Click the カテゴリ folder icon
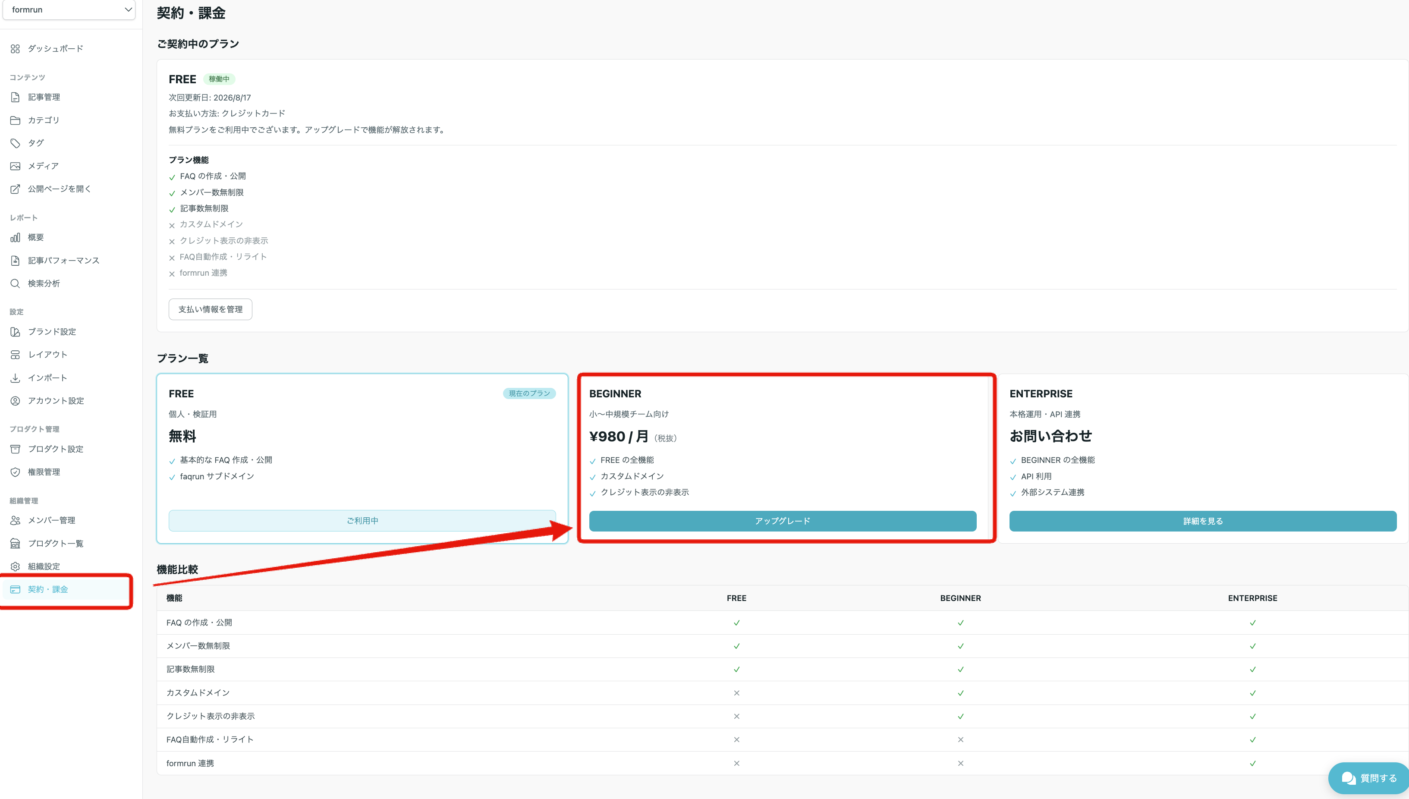Screen dimensions: 1409x799 coord(16,120)
